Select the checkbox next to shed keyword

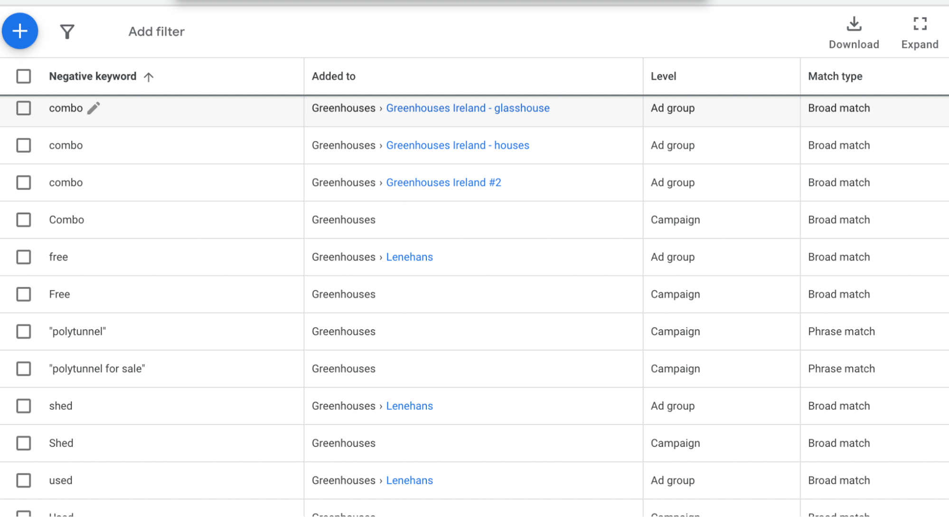[23, 406]
